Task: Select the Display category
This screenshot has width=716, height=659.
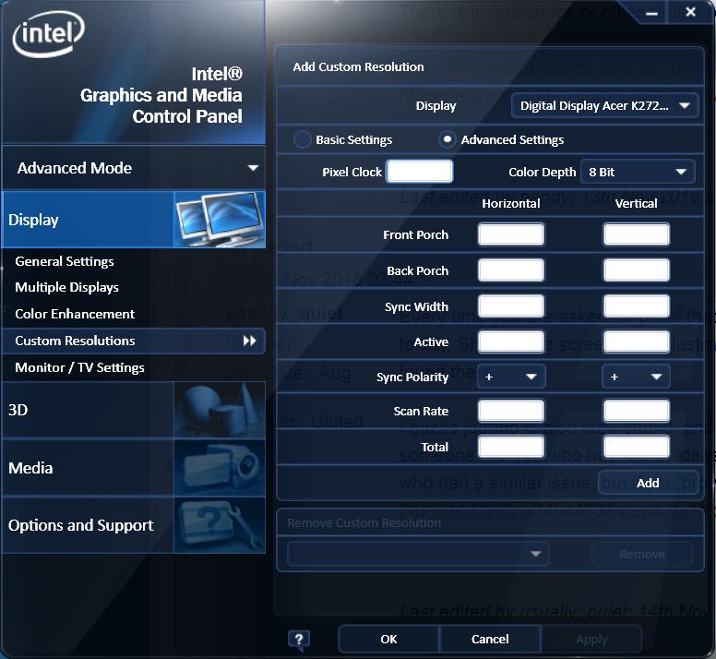Action: point(134,220)
